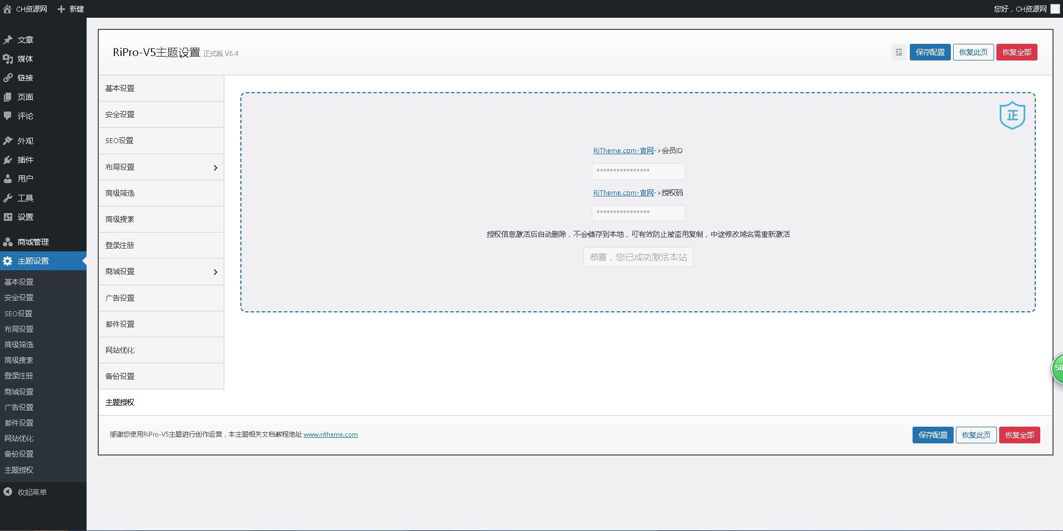Click the 保存配置 save button
This screenshot has width=1063, height=531.
[x=930, y=52]
